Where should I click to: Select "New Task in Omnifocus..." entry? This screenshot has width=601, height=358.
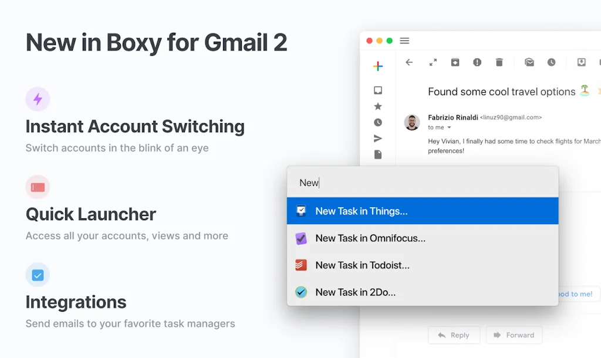(x=423, y=238)
